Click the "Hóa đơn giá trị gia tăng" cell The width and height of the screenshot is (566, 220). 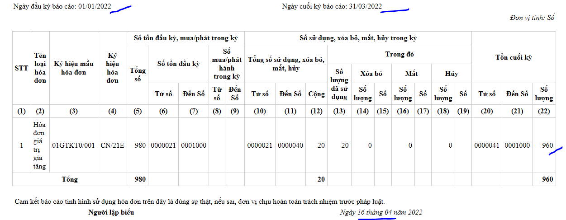click(x=40, y=145)
